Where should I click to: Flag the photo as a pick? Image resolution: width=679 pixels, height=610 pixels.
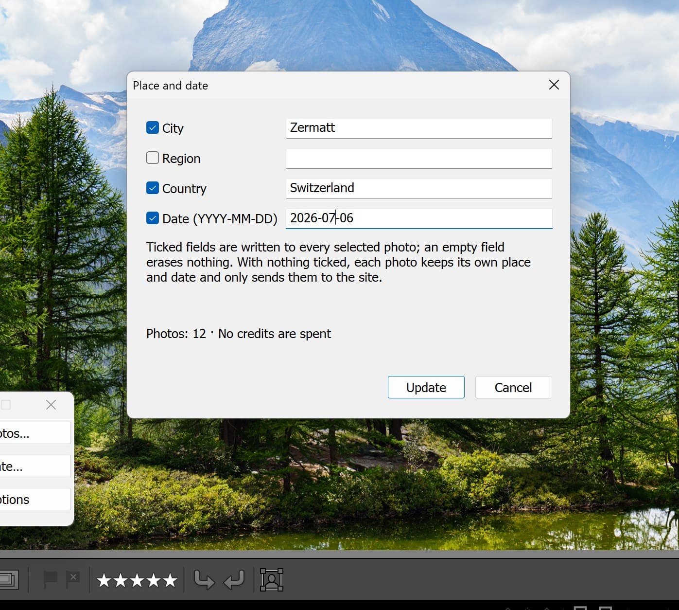coord(51,579)
